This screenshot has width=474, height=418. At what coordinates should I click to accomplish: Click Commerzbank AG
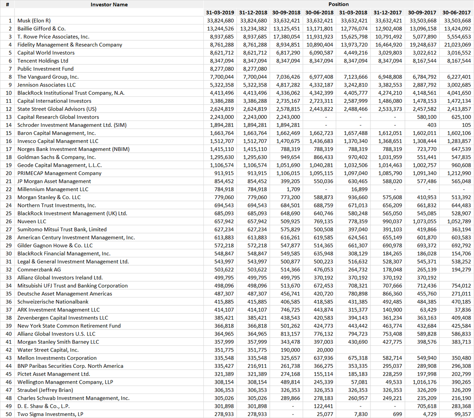[x=39, y=269]
